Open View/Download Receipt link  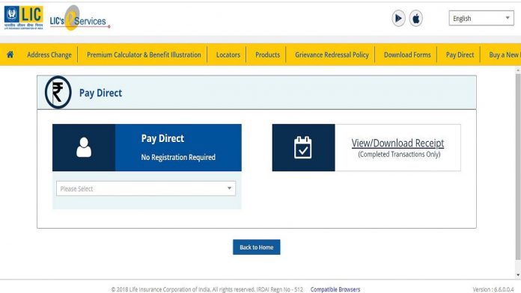click(x=397, y=143)
